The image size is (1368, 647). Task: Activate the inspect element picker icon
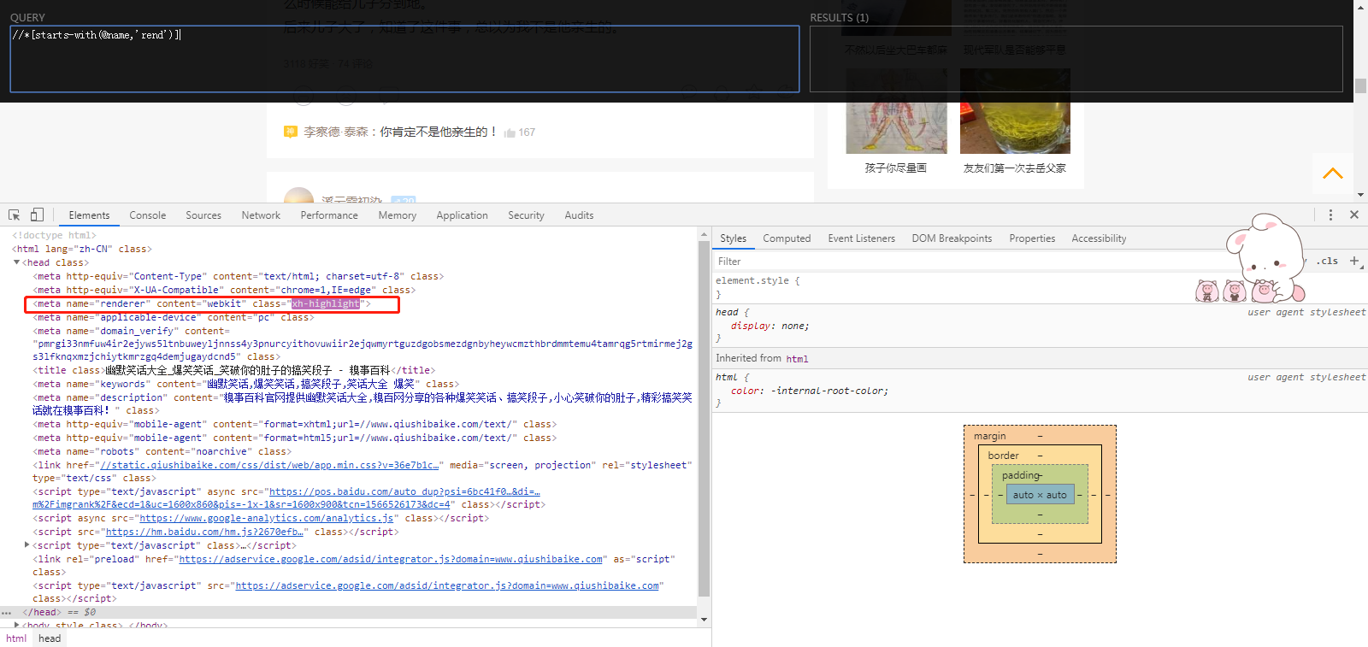click(15, 215)
